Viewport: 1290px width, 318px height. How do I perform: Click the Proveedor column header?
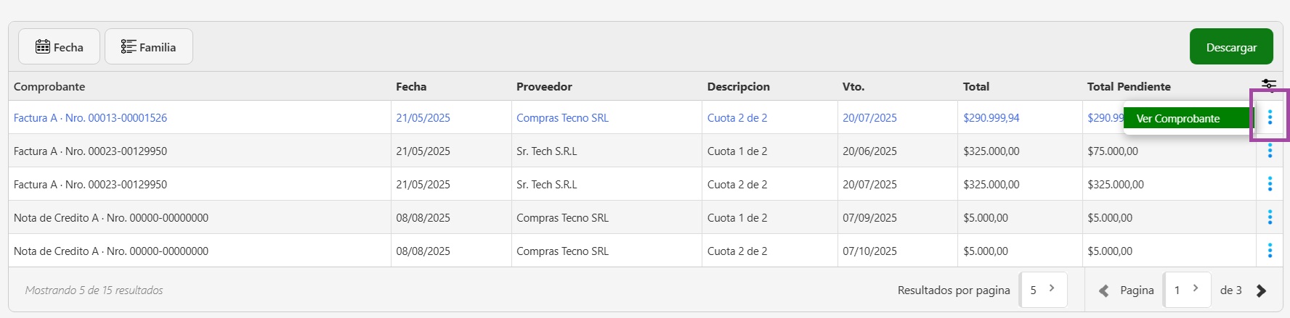(x=544, y=87)
